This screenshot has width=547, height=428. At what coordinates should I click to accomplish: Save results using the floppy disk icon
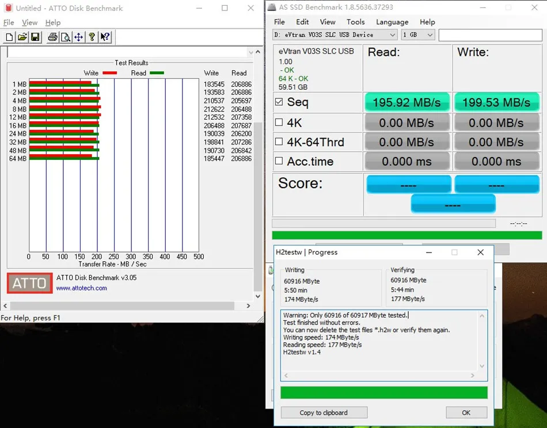click(x=35, y=37)
